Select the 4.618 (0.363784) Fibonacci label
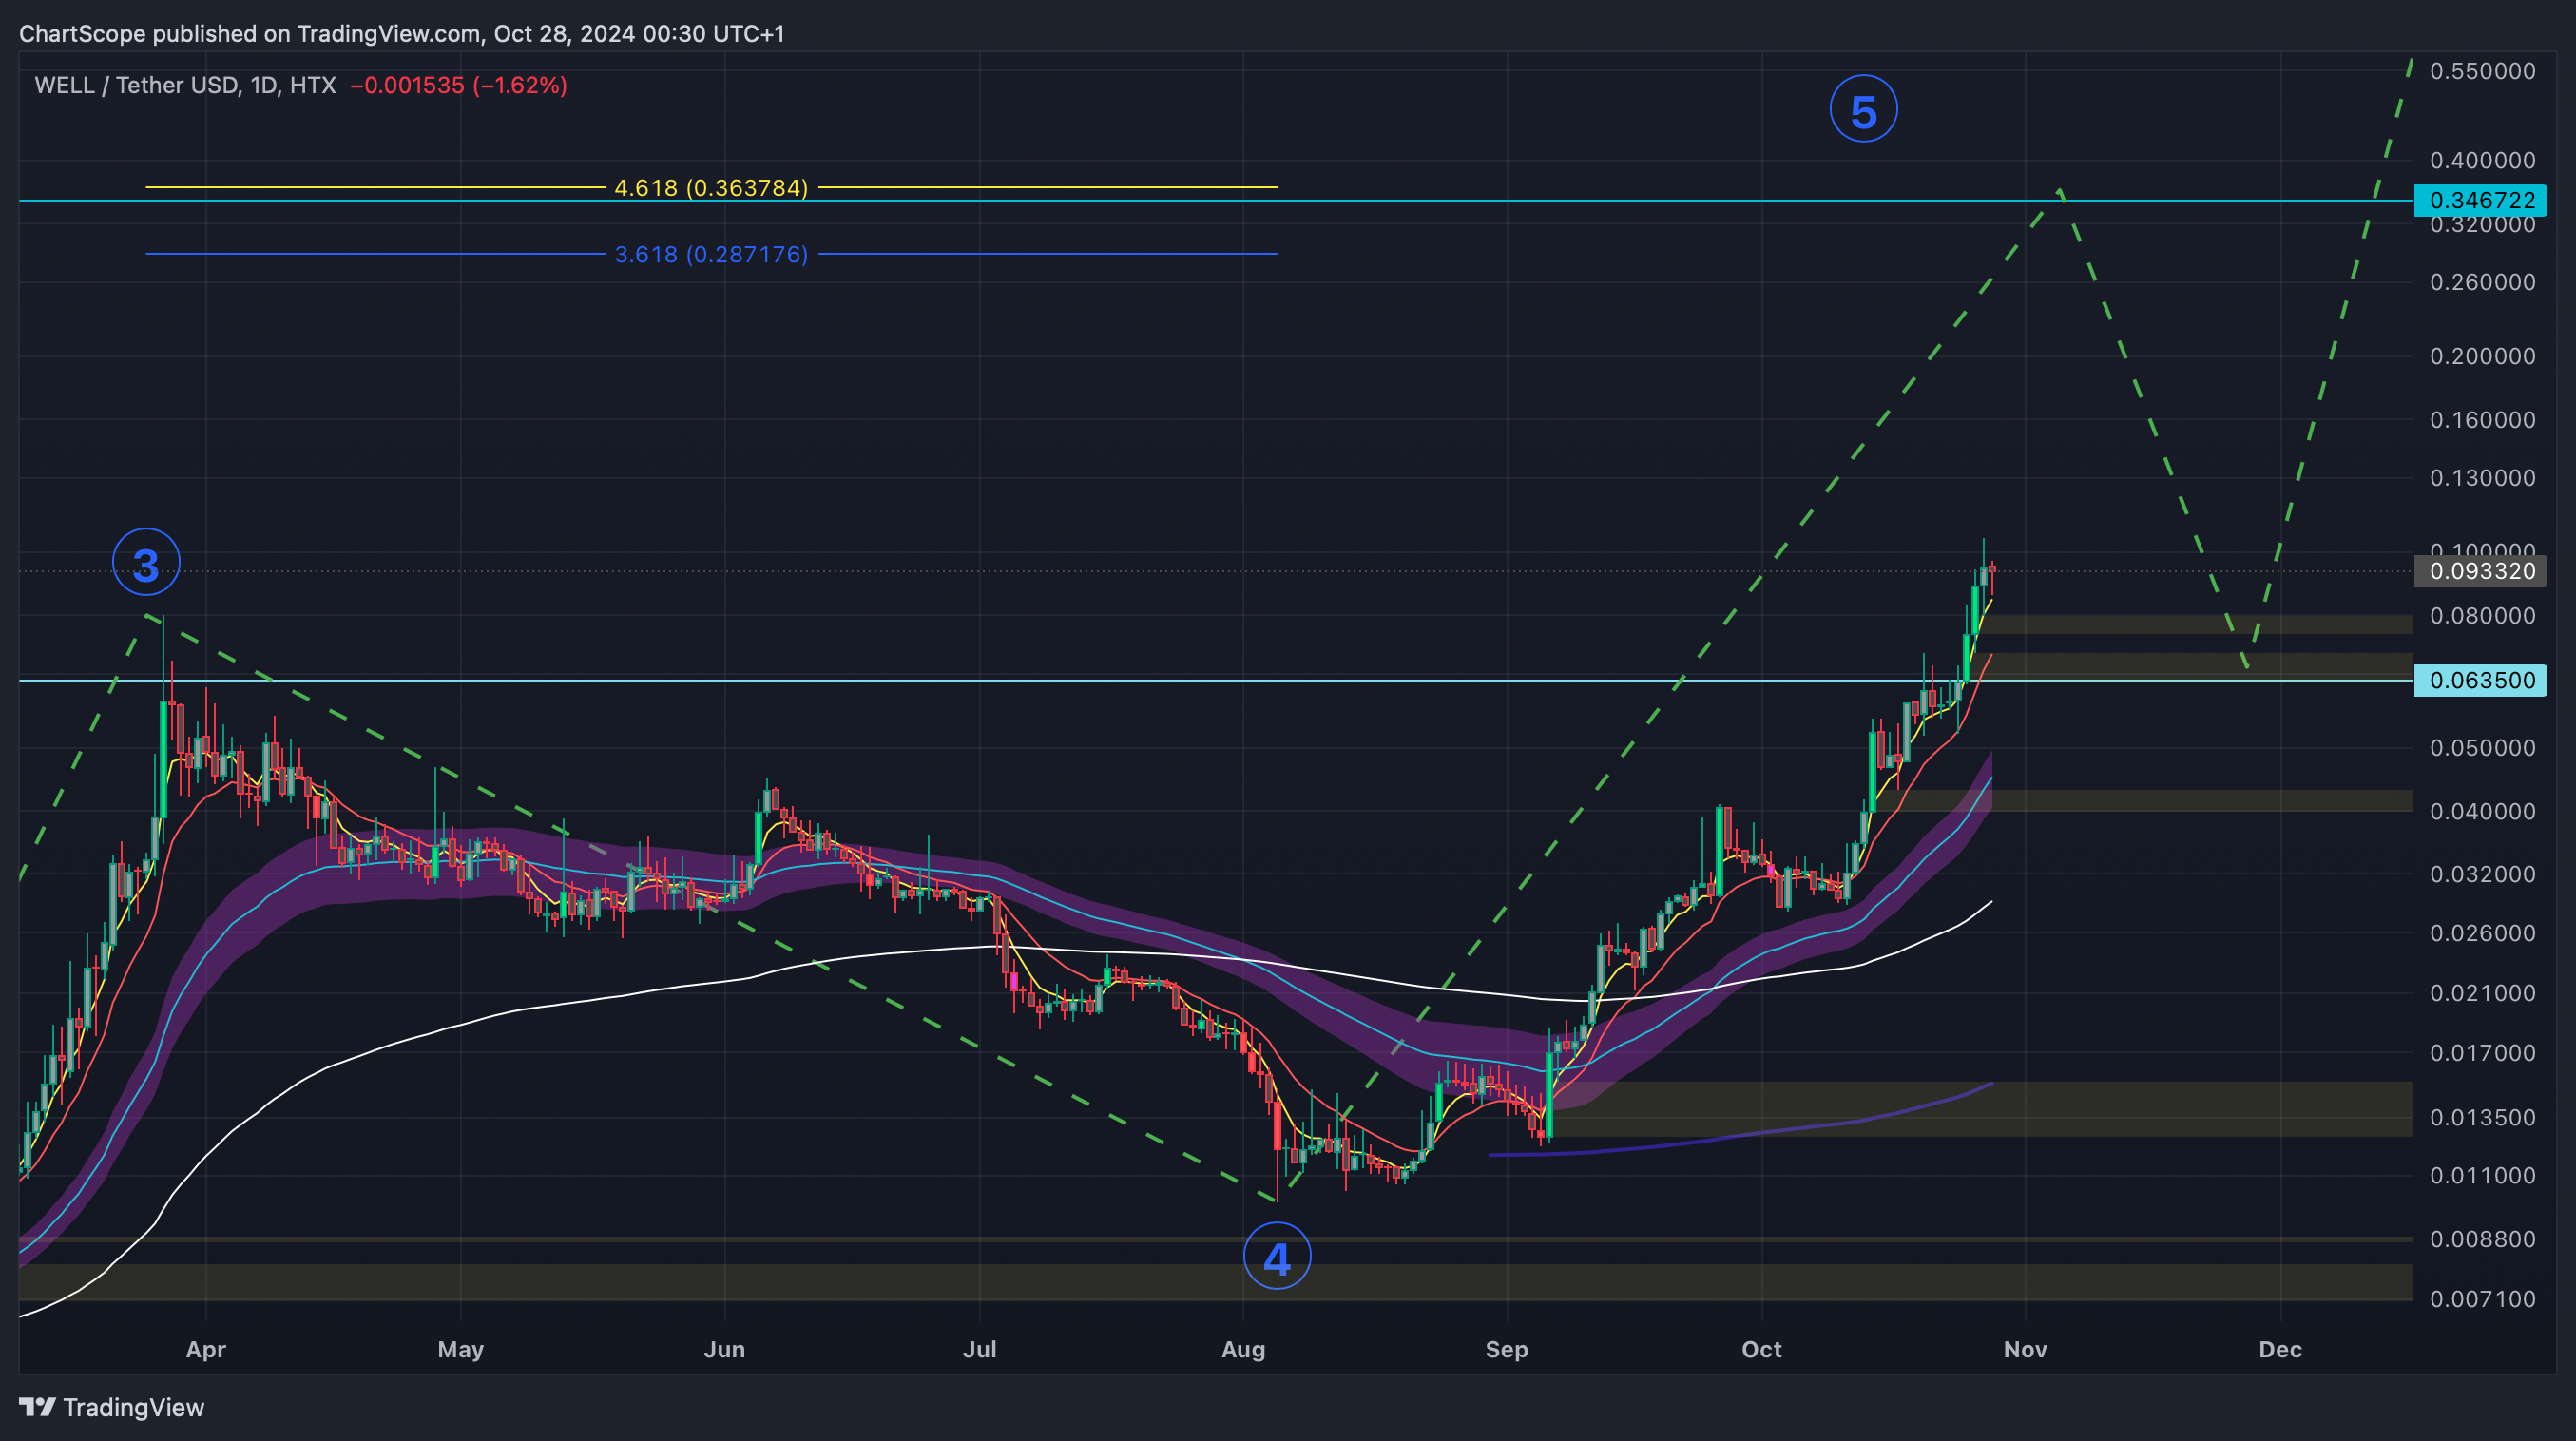 pos(711,187)
